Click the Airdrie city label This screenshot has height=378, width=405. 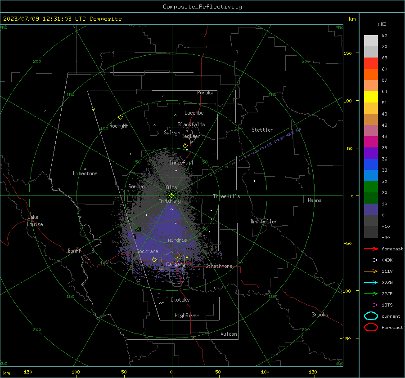tap(177, 240)
